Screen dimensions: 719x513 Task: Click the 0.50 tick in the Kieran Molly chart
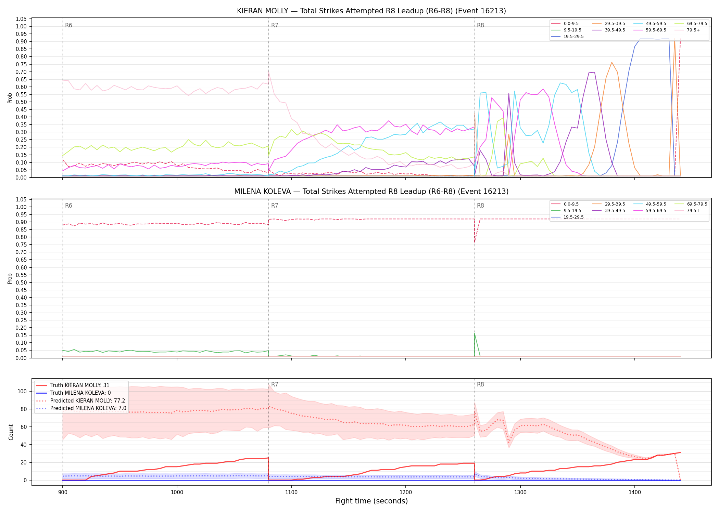click(x=21, y=102)
